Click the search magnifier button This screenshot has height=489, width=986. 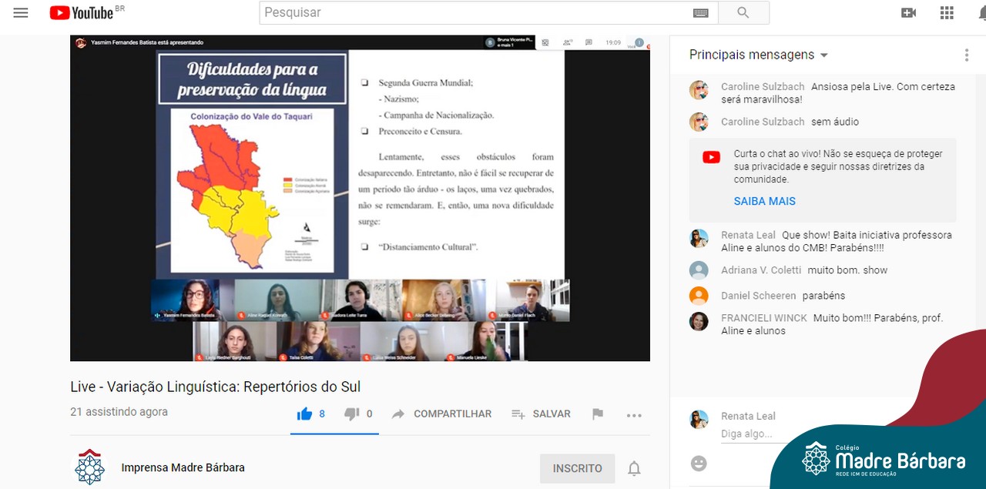pyautogui.click(x=743, y=13)
